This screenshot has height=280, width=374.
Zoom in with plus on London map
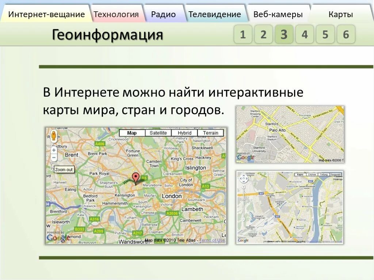pos(54,150)
